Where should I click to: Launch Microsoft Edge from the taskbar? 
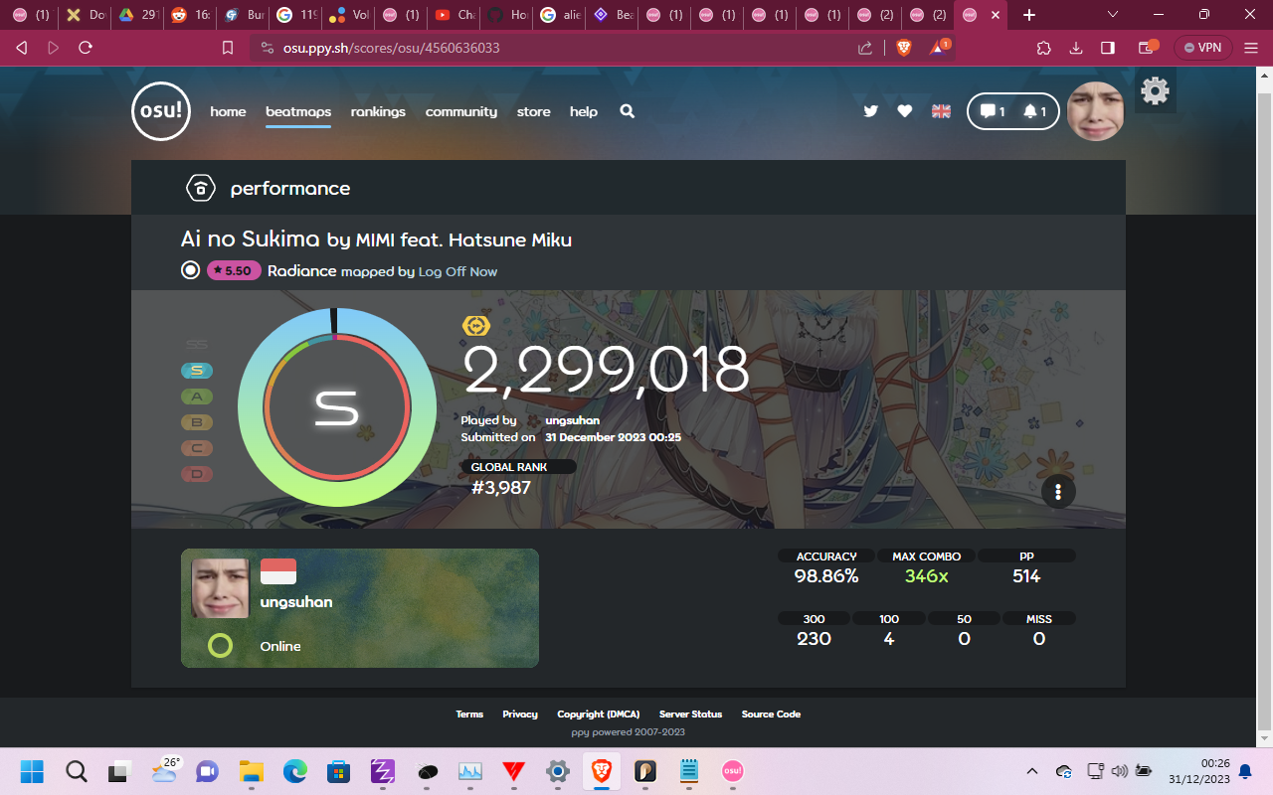click(x=294, y=771)
